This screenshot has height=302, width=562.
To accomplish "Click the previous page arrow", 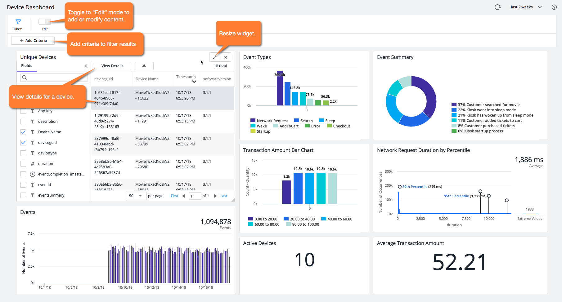I will click(183, 196).
